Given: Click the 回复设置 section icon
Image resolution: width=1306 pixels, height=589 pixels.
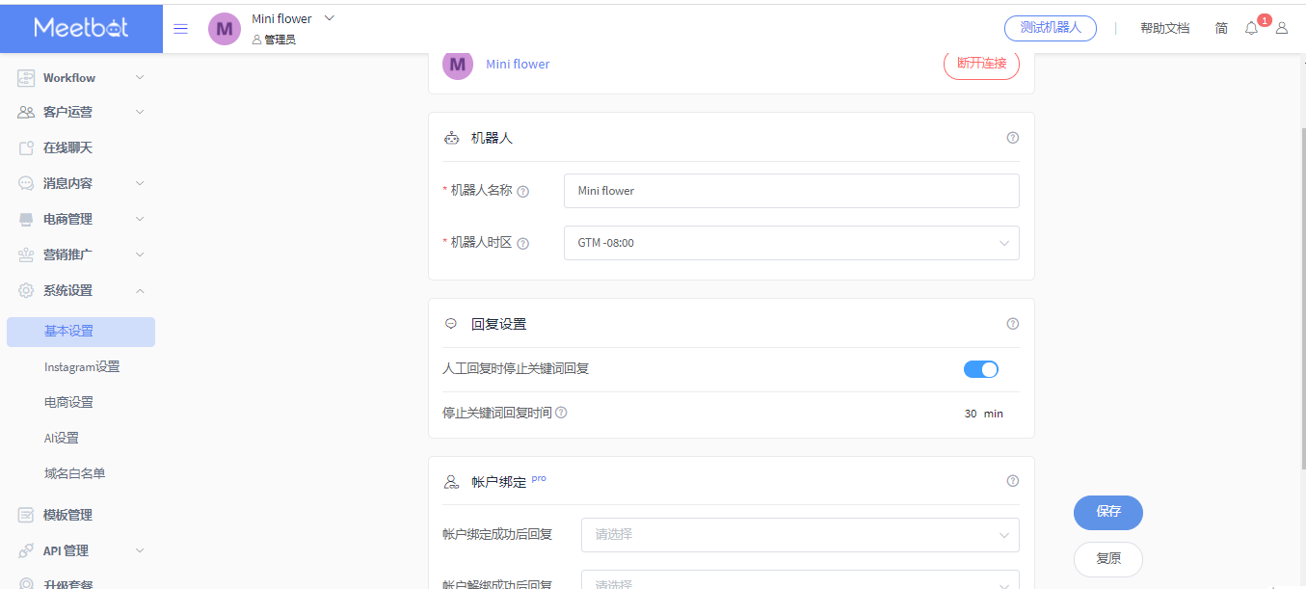Looking at the screenshot, I should click(450, 324).
